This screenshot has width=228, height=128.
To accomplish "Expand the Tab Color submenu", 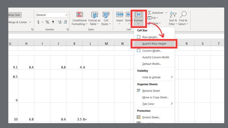I will (154, 104).
